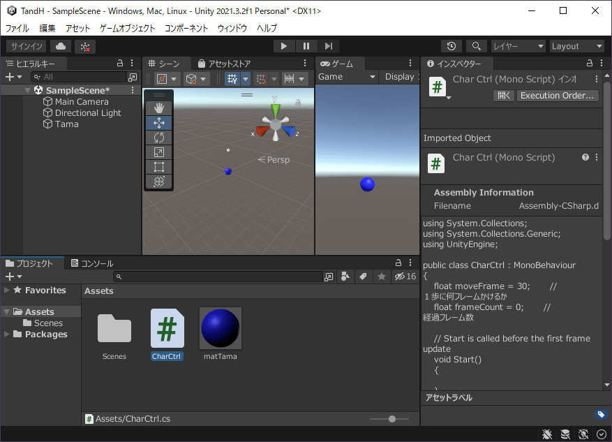Toggle Inspector panel lock

pyautogui.click(x=590, y=63)
